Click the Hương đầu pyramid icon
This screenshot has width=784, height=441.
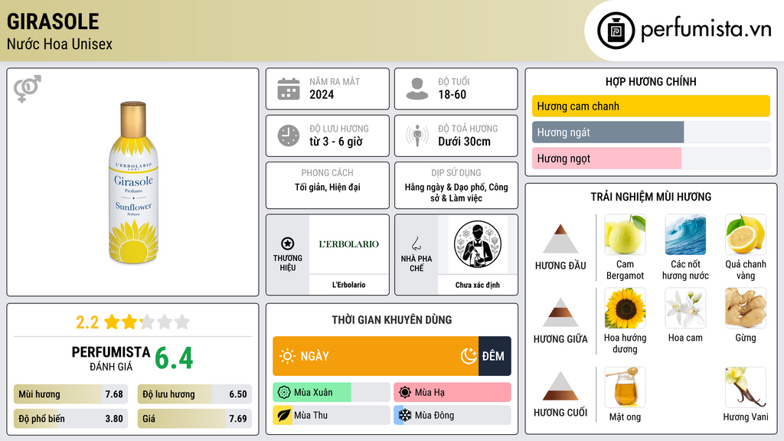560,239
